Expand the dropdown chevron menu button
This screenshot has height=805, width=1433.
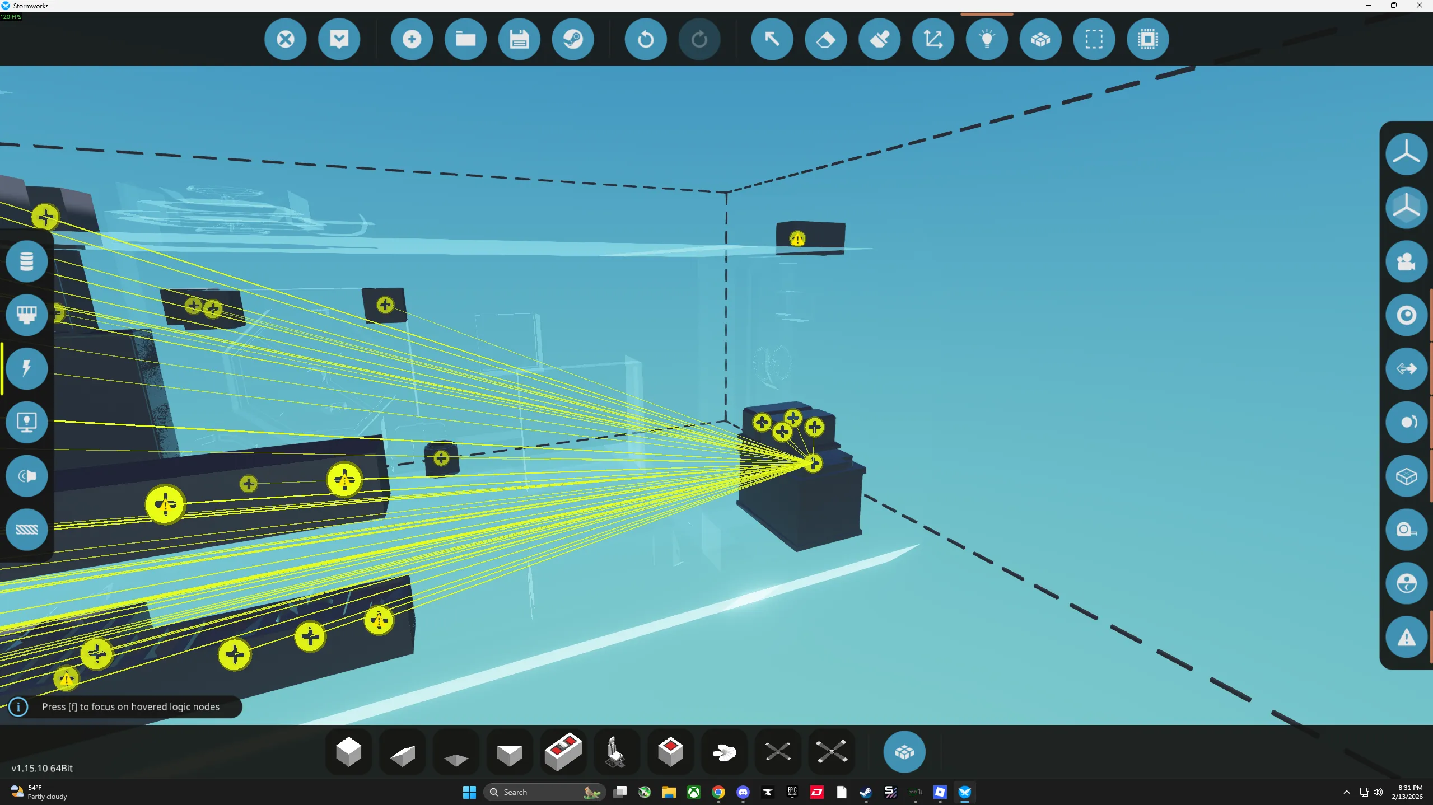[339, 39]
